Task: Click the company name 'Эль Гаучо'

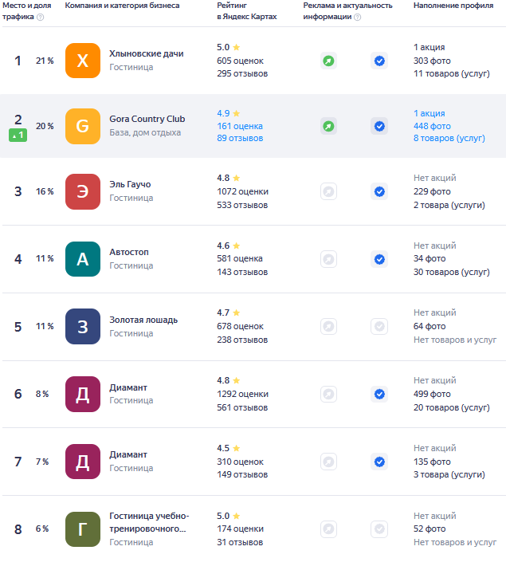Action: [x=130, y=185]
